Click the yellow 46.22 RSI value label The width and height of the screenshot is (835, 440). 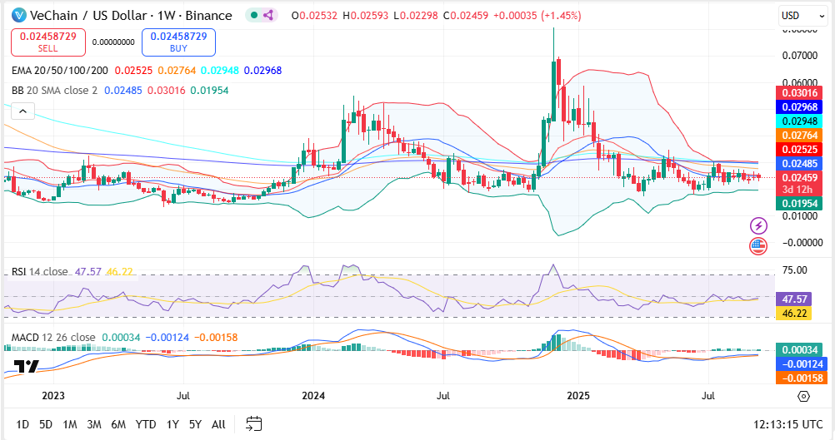(x=794, y=313)
